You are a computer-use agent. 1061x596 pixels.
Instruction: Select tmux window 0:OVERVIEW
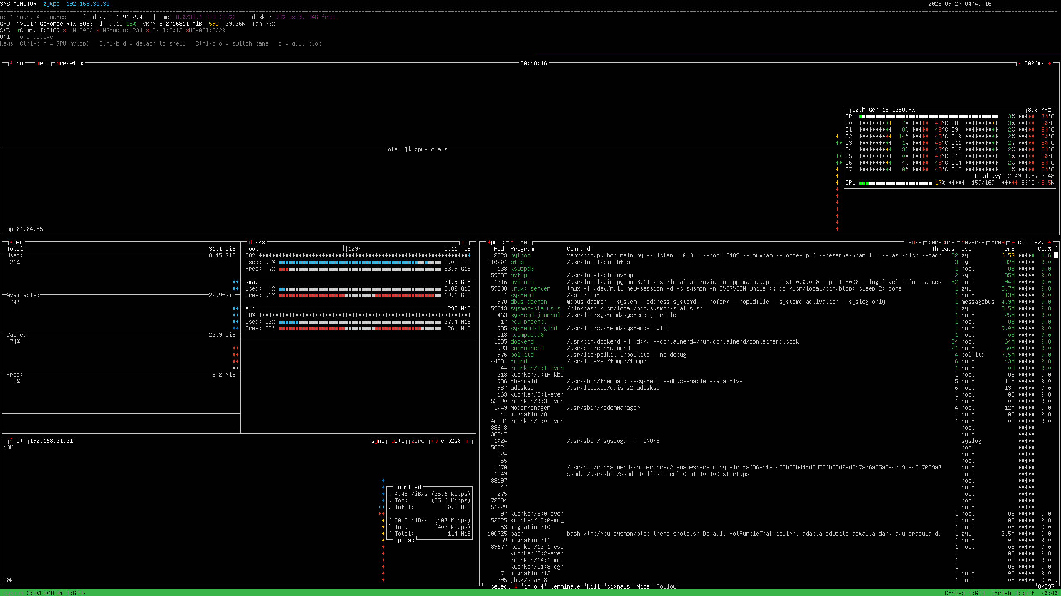45,593
